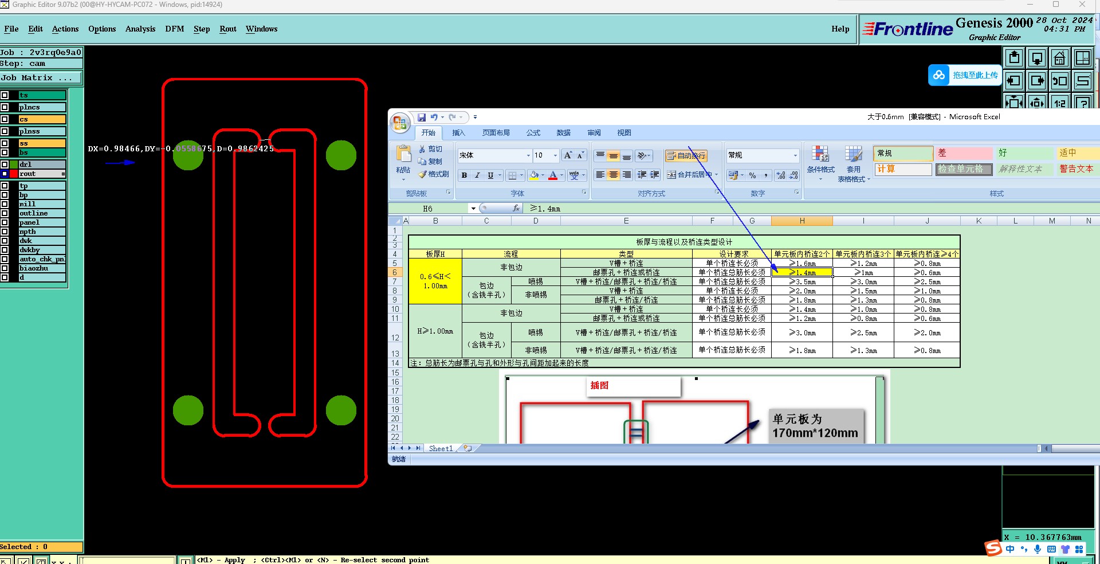Select the Sheet1 worksheet tab
Viewport: 1100px width, 564px height.
pyautogui.click(x=441, y=448)
